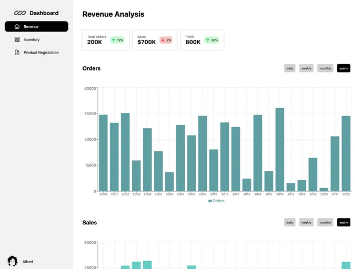
Task: Select yearly view for Orders chart
Action: [x=344, y=68]
